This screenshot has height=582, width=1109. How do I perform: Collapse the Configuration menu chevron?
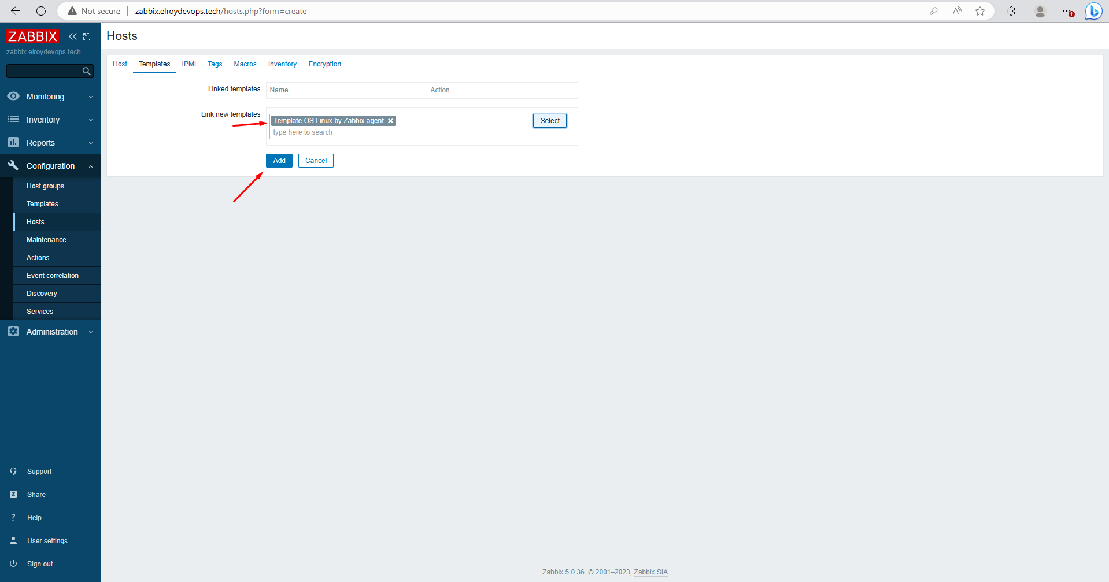coord(91,166)
